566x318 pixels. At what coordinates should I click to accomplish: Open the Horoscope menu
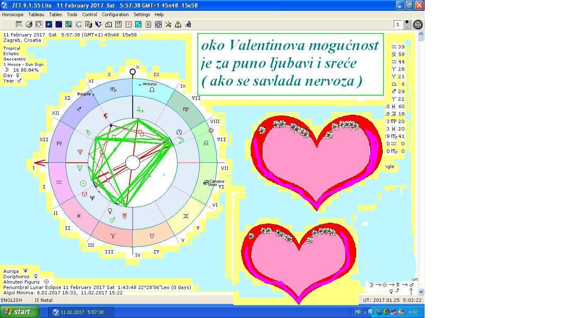tap(12, 14)
